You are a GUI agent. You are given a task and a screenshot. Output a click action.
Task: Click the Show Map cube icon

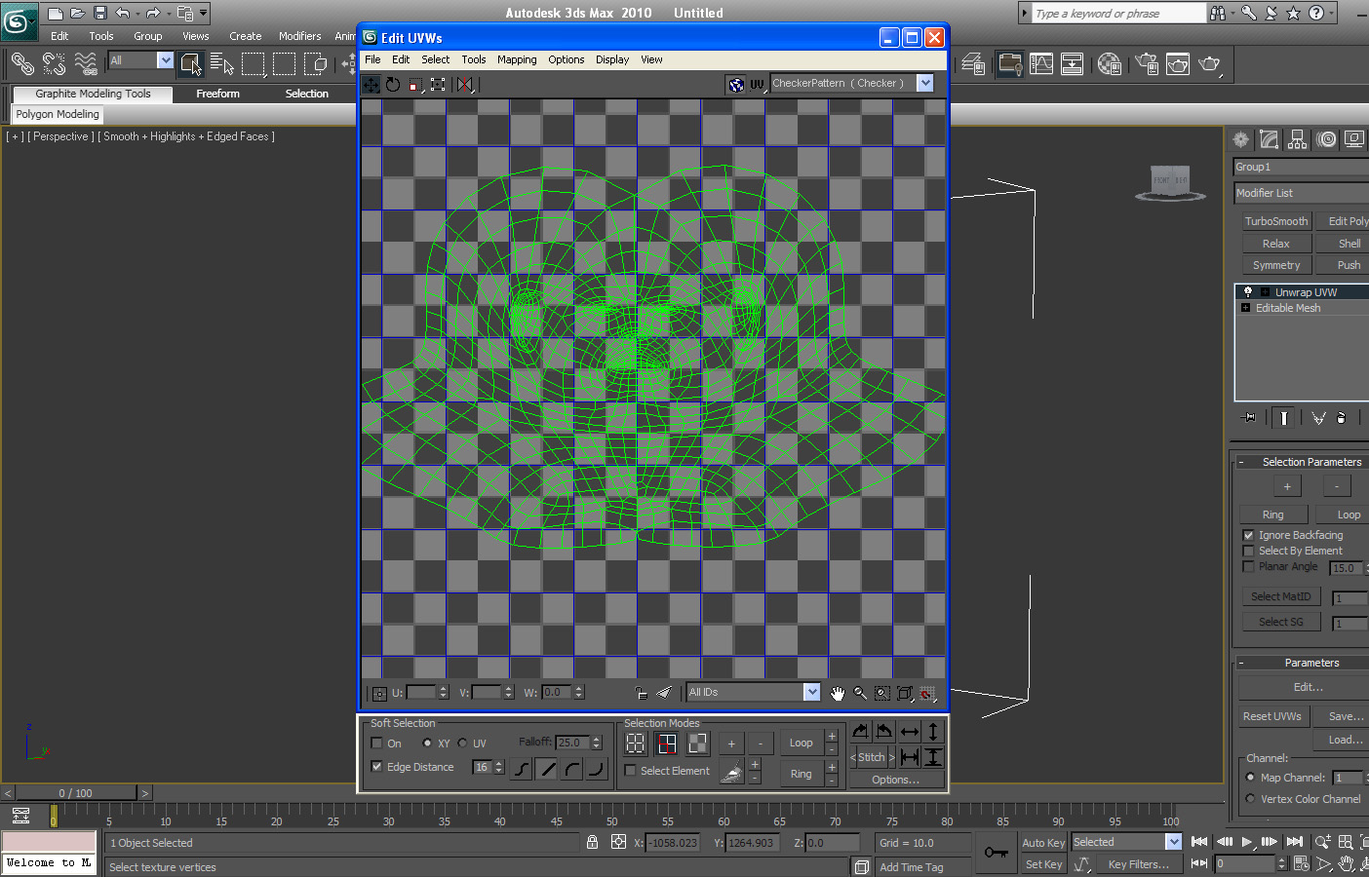tap(736, 85)
